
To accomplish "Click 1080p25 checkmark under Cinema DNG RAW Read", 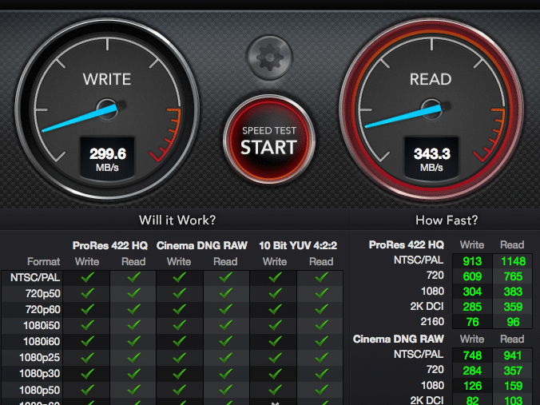I will pyautogui.click(x=225, y=357).
